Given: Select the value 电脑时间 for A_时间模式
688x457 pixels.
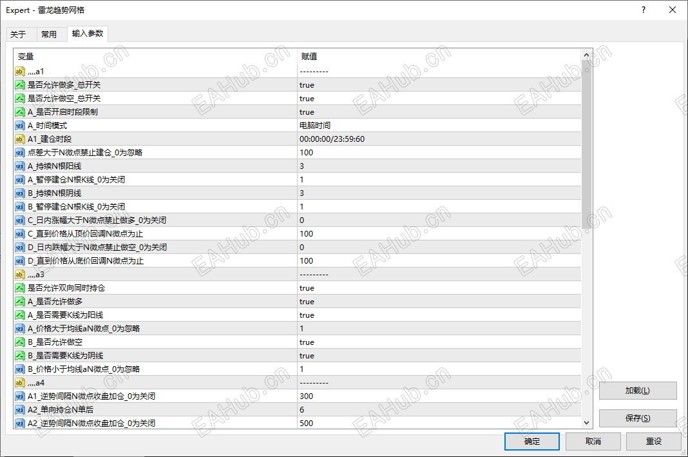Looking at the screenshot, I should [x=314, y=126].
